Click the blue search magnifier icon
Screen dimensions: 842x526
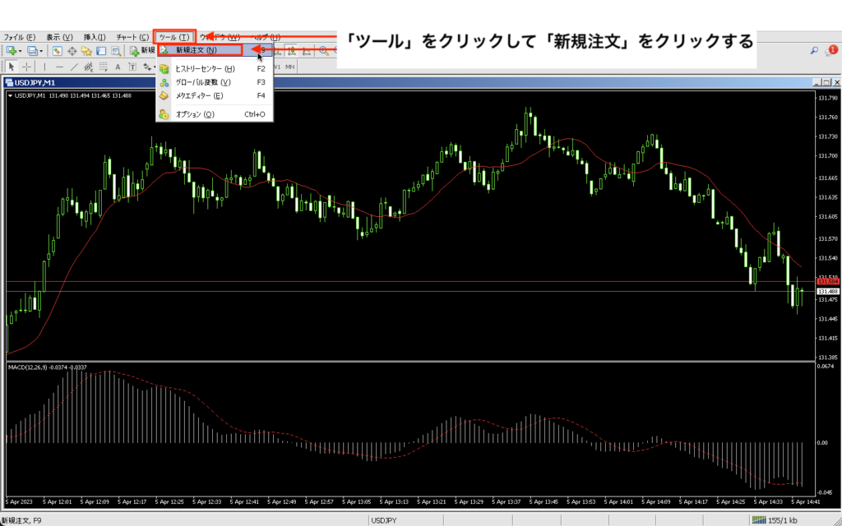click(x=814, y=50)
